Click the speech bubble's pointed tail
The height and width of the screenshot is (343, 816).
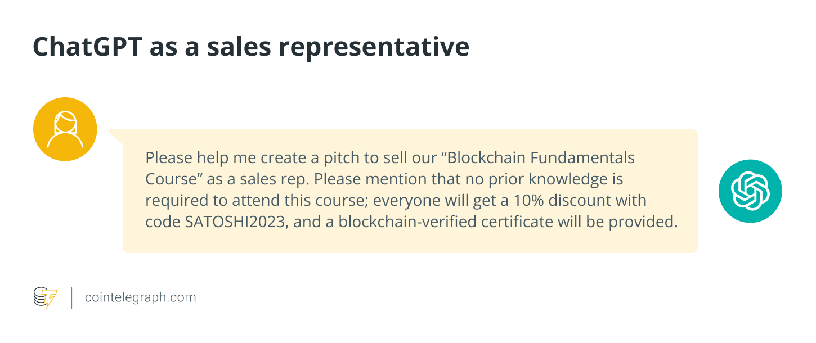(115, 135)
